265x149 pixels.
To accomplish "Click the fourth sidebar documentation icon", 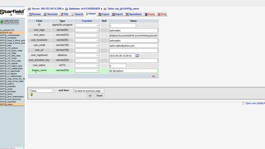I will pos(17,22).
